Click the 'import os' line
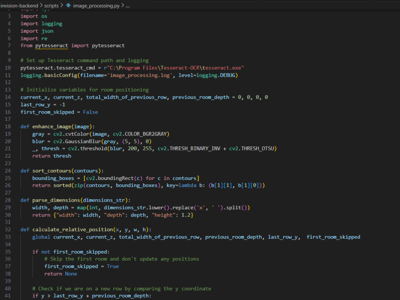Screen dimensions: 400x300 [x=34, y=16]
